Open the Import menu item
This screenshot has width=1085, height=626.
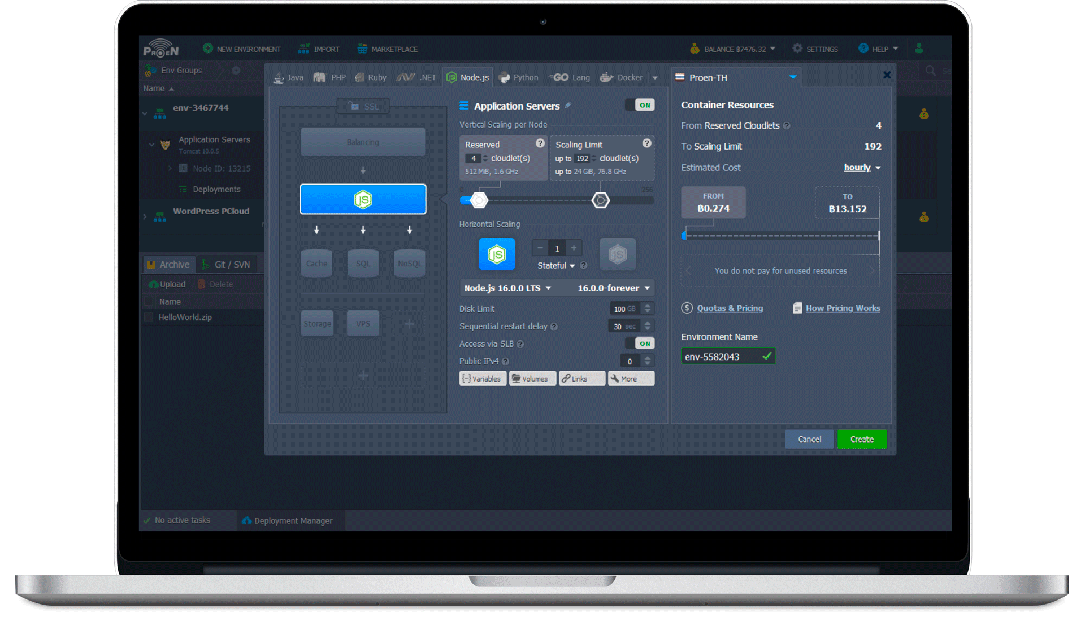click(319, 49)
